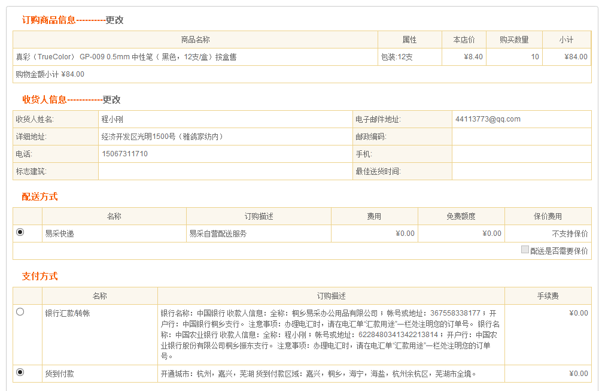Click the 包装:12支 attribute cell
Viewport: 602px width, 391px height.
point(397,57)
